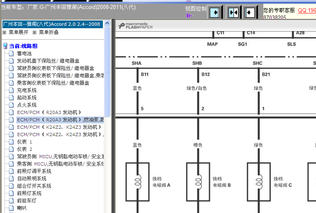Viewport: 316px width, 213px height.
Task: Open the 自动照明系统 diagram
Action: click(x=31, y=179)
